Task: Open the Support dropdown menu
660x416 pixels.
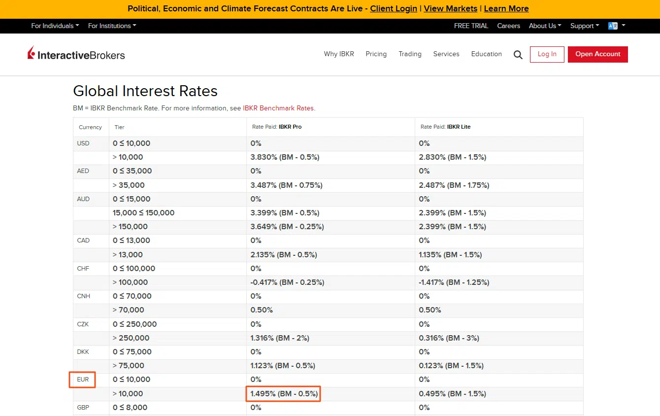Action: tap(585, 26)
